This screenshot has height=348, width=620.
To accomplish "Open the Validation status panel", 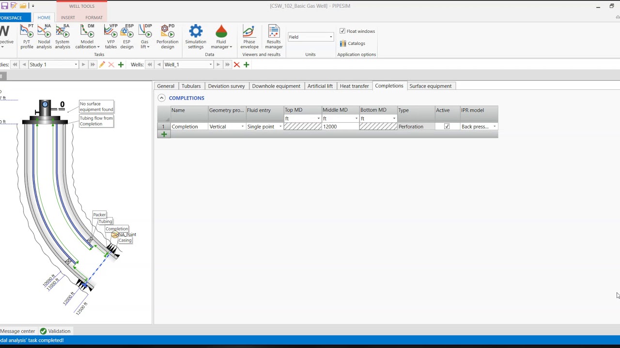I will [x=55, y=331].
